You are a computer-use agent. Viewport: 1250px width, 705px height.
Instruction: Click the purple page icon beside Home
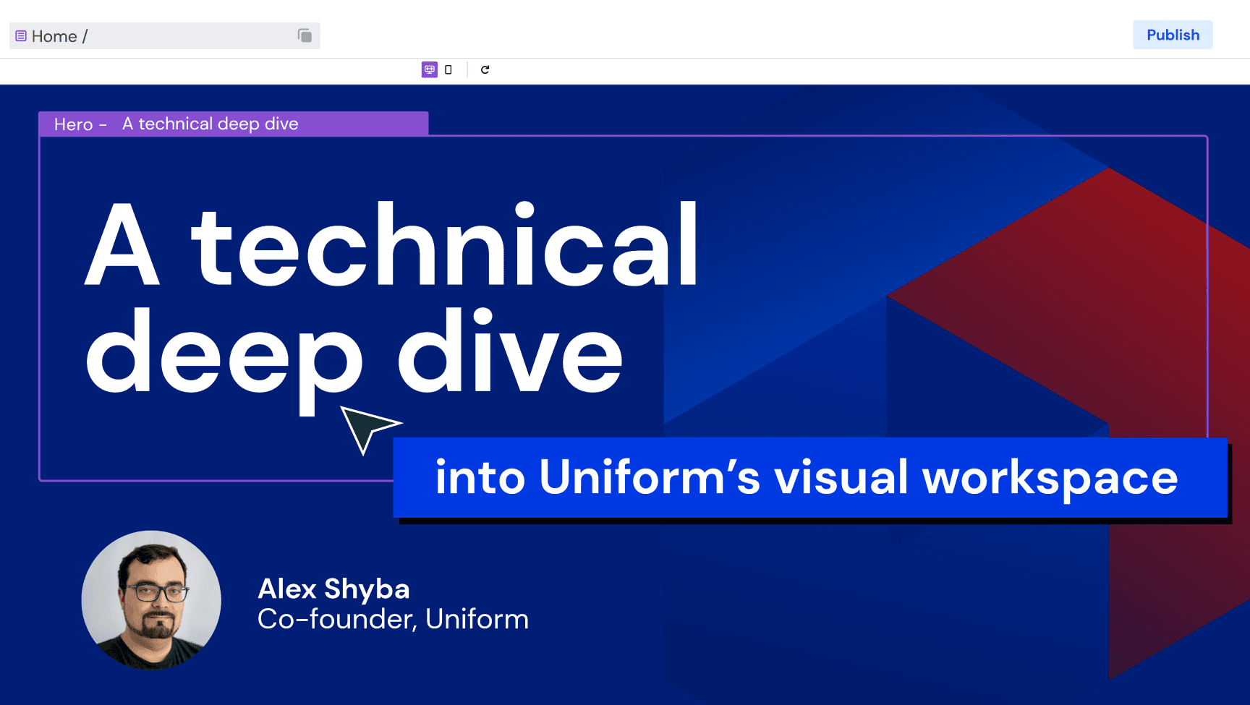click(x=21, y=36)
